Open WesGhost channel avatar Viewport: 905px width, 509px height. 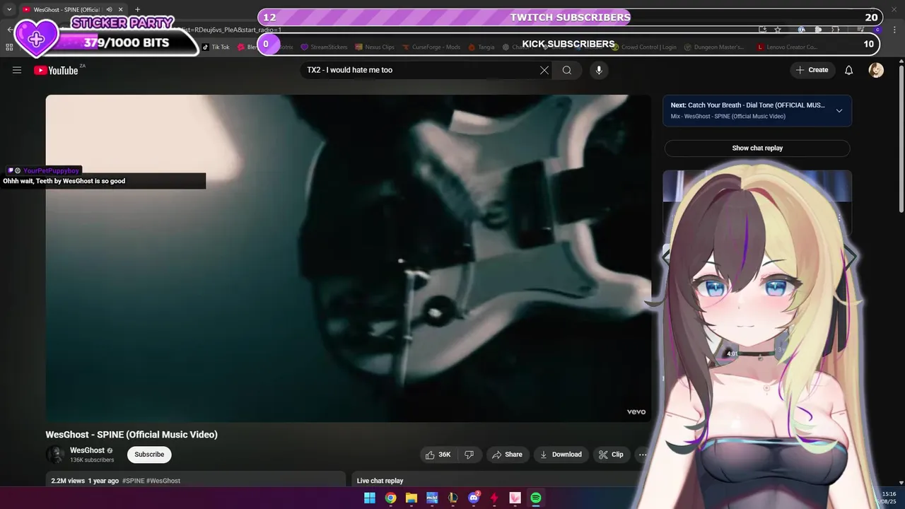(x=55, y=455)
